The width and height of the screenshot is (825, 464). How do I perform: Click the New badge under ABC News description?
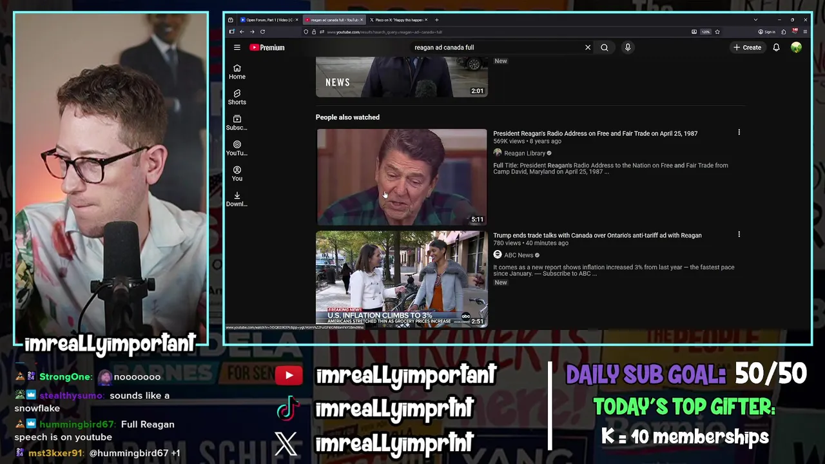coord(501,283)
